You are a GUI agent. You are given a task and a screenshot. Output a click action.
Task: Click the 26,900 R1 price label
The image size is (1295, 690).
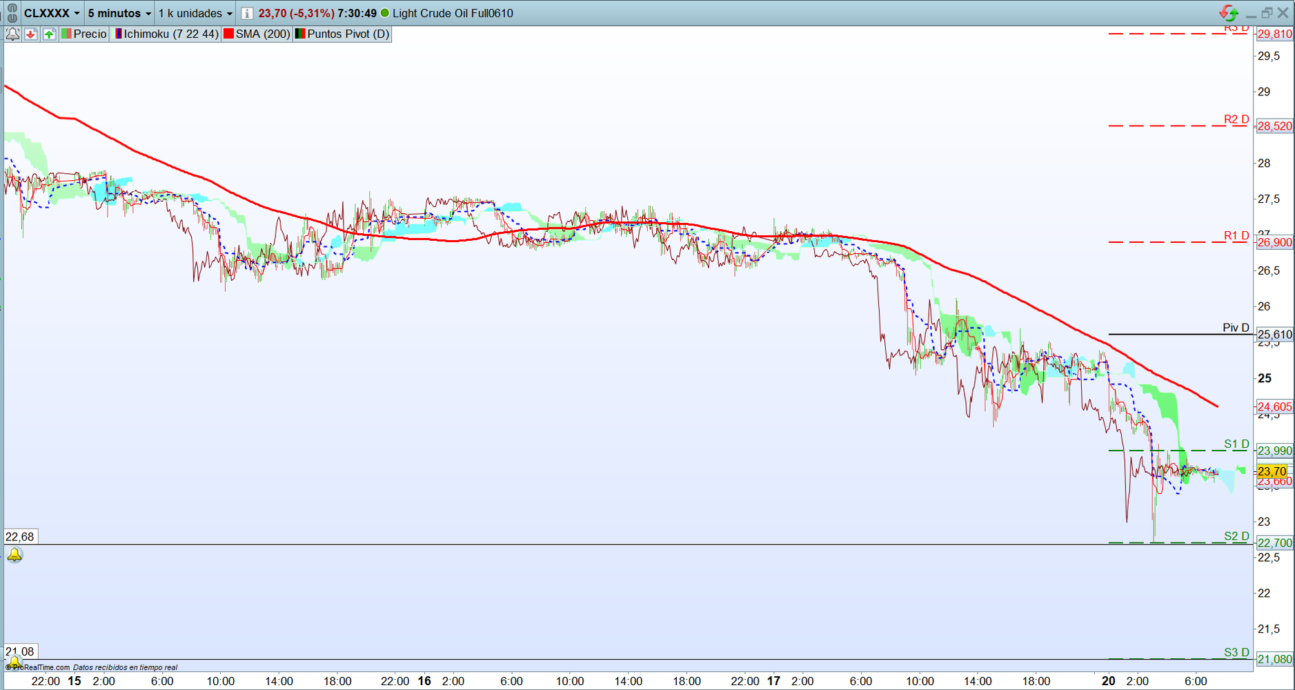[x=1274, y=242]
